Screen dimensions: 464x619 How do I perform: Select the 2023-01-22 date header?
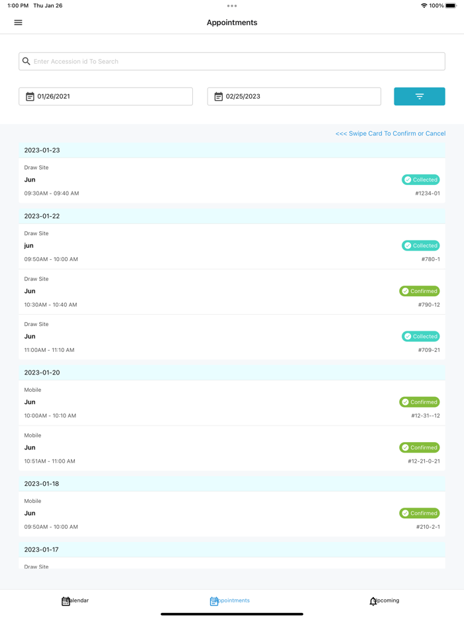pyautogui.click(x=232, y=216)
